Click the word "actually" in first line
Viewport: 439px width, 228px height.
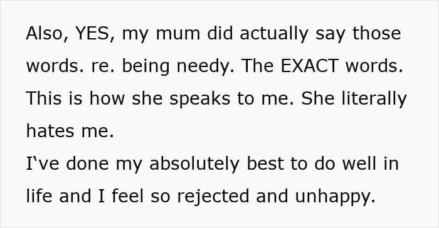pos(274,34)
